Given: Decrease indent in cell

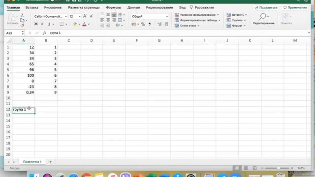Looking at the screenshot, I should [102, 25].
